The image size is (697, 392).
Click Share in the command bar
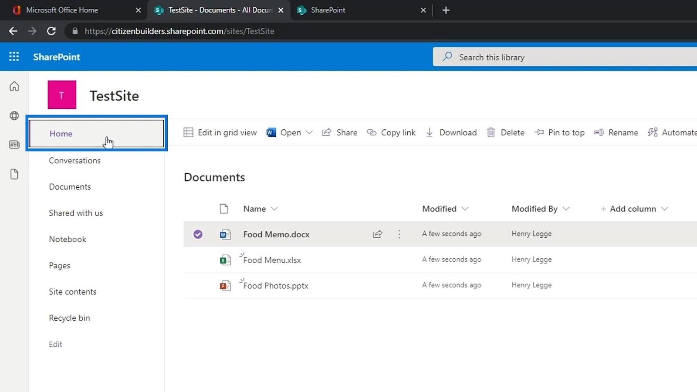[x=340, y=132]
